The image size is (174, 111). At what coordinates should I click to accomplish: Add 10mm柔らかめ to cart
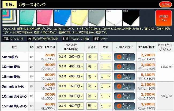coord(124,96)
